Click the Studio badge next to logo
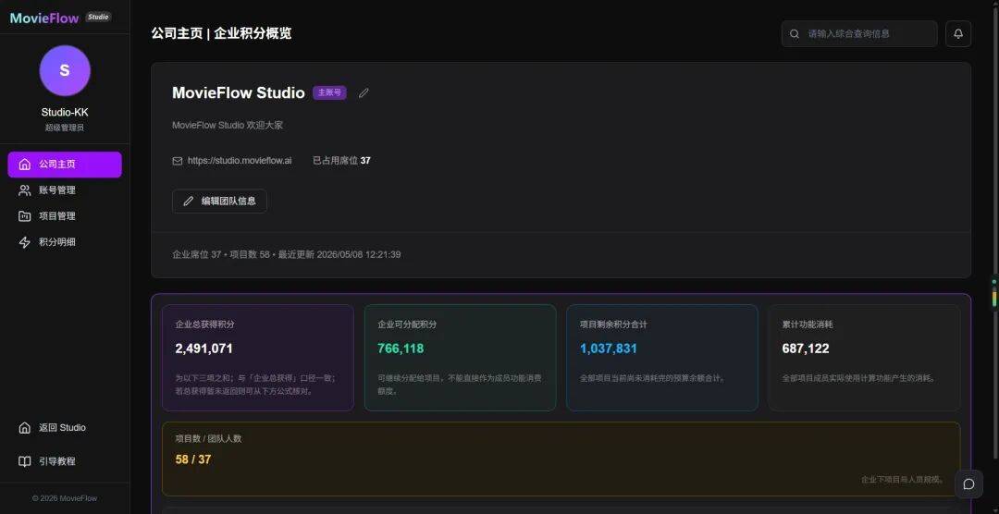The image size is (999, 514). (x=98, y=18)
